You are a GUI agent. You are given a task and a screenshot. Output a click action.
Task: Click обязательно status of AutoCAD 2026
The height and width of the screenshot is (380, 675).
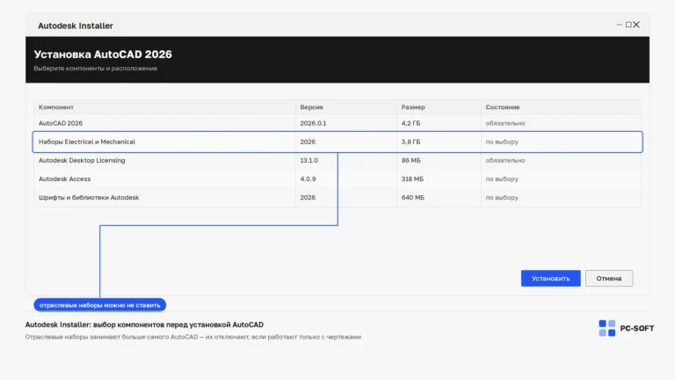click(505, 123)
